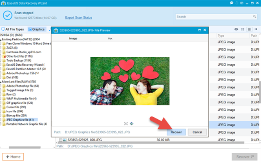Select EaseUS Data Recovery Wizard folder
Image resolution: width=261 pixels, height=163 pixels.
[25, 65]
